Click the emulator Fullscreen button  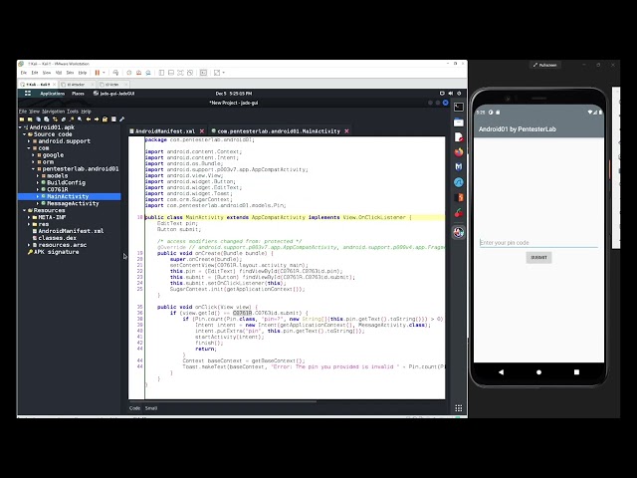pos(544,65)
